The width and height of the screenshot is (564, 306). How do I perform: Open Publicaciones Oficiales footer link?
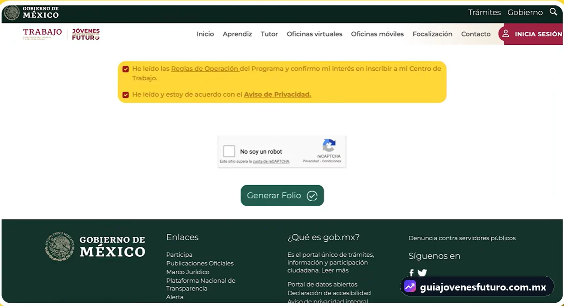coord(200,264)
